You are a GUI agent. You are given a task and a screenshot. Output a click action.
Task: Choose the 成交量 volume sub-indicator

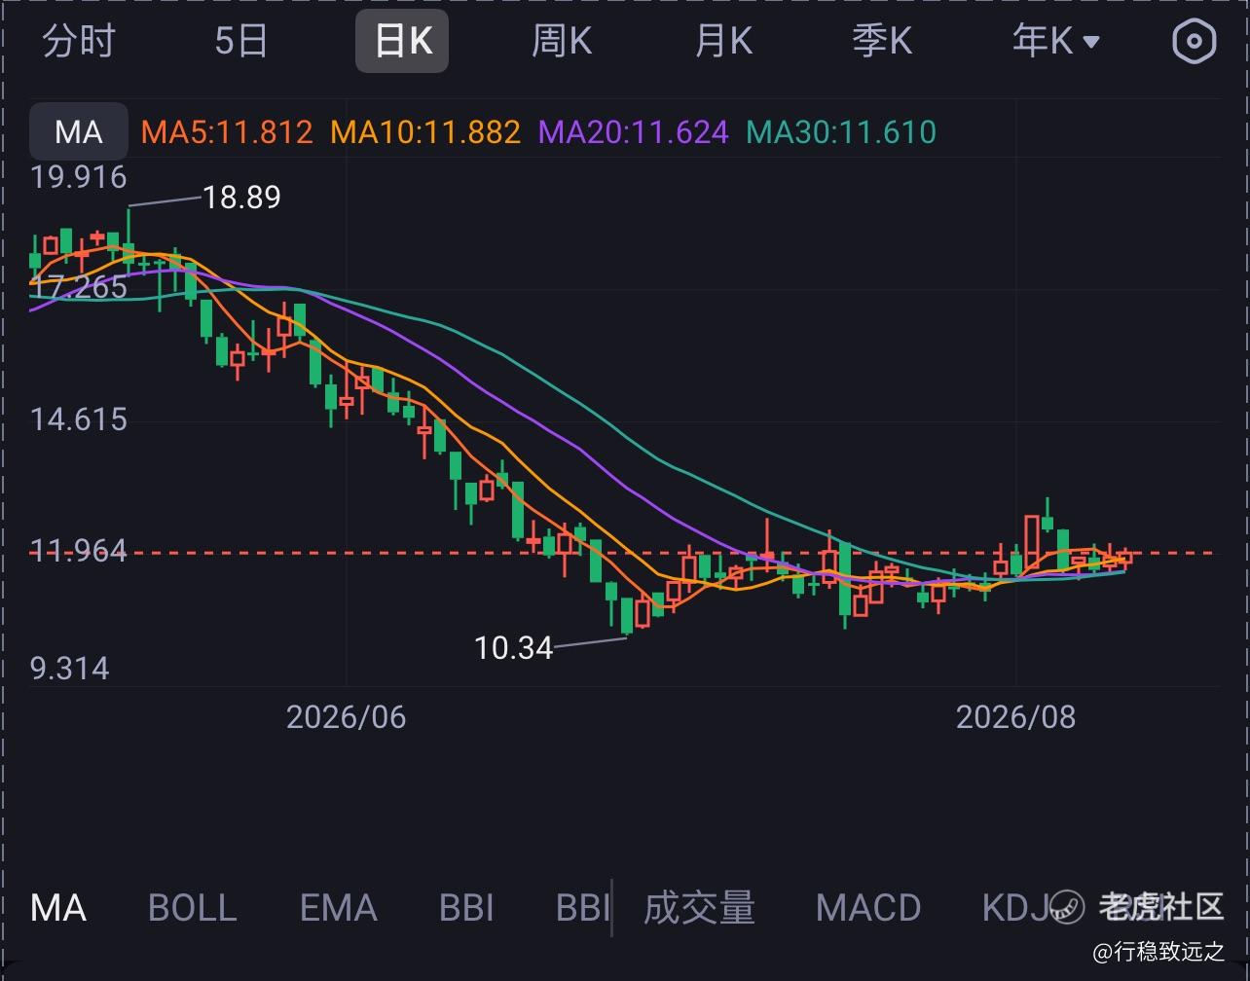tap(699, 908)
